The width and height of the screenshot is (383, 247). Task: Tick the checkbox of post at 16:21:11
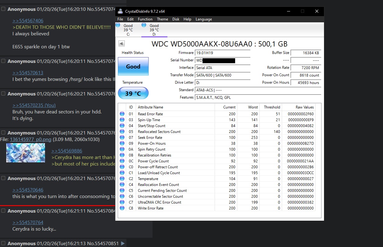pyautogui.click(x=3, y=211)
